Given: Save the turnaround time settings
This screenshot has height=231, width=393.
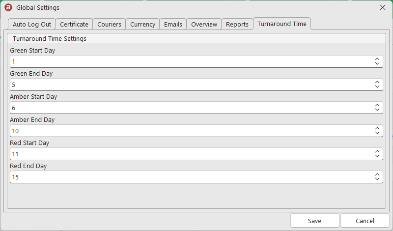Looking at the screenshot, I should click(314, 221).
